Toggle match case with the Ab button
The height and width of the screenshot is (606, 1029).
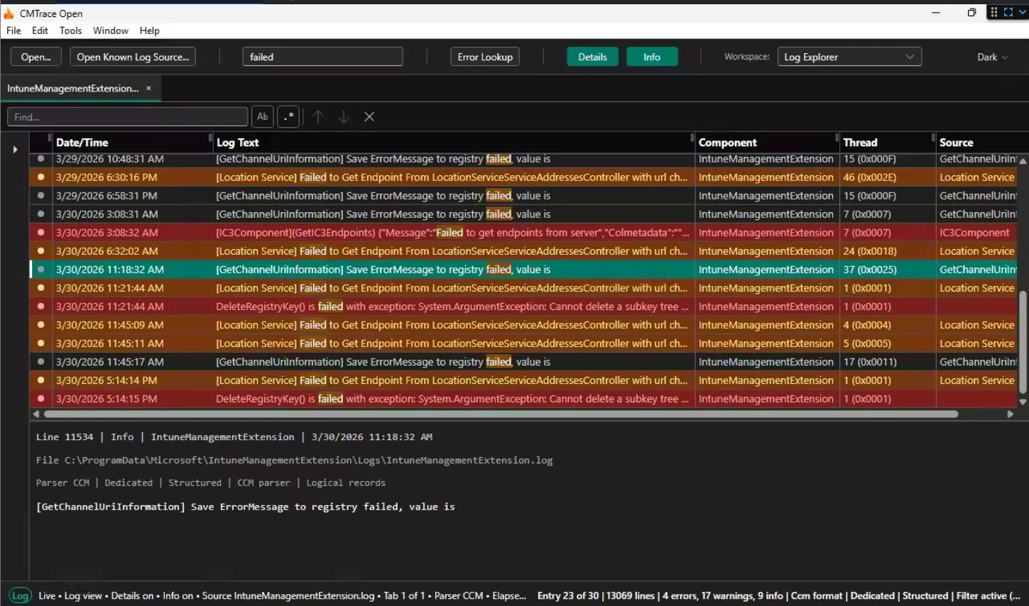click(x=262, y=116)
